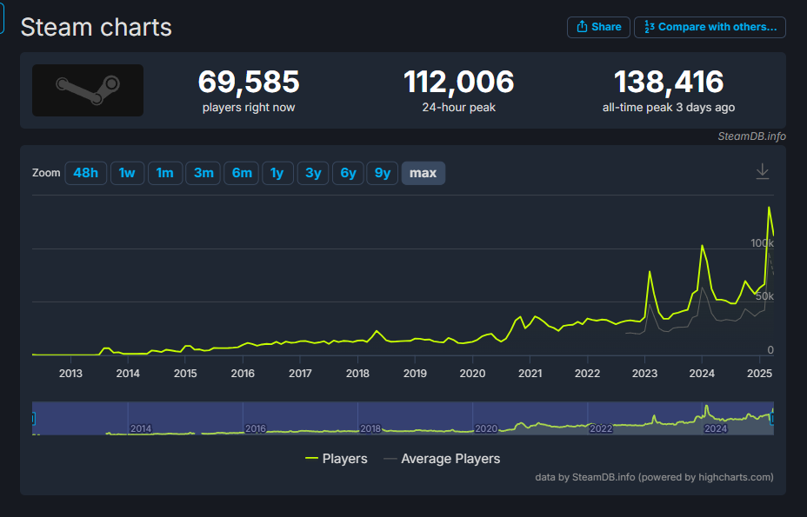This screenshot has width=807, height=517.
Task: Click the right navigator range handle
Action: [772, 418]
